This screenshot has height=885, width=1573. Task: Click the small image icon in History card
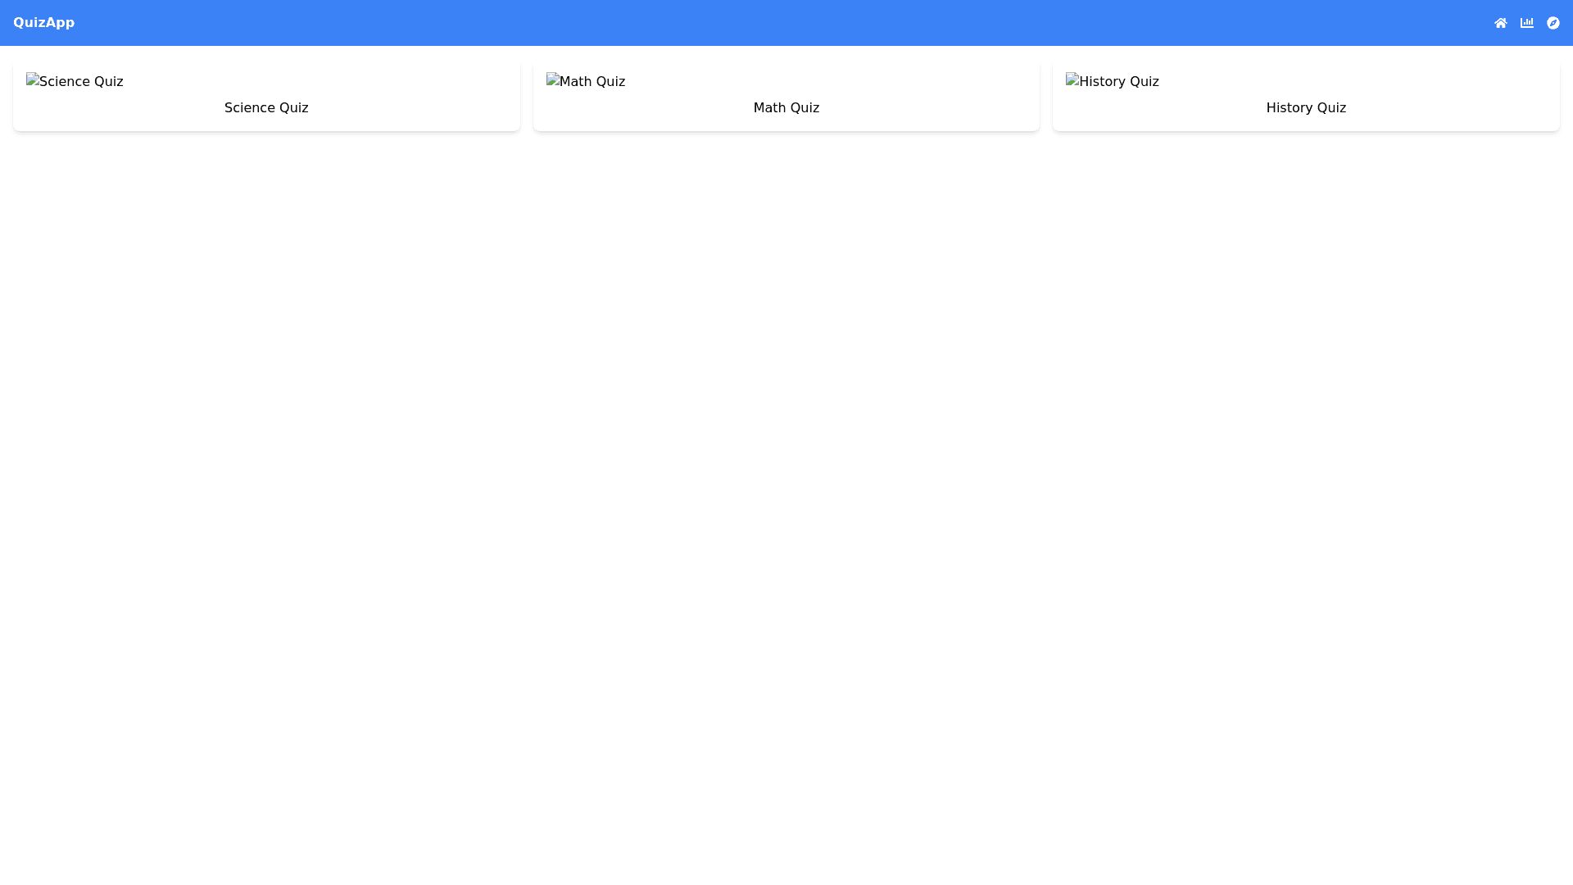pos(1072,79)
